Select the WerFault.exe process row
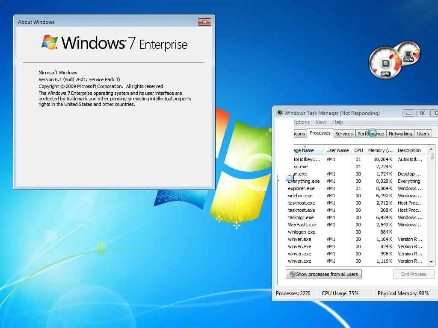 point(356,225)
